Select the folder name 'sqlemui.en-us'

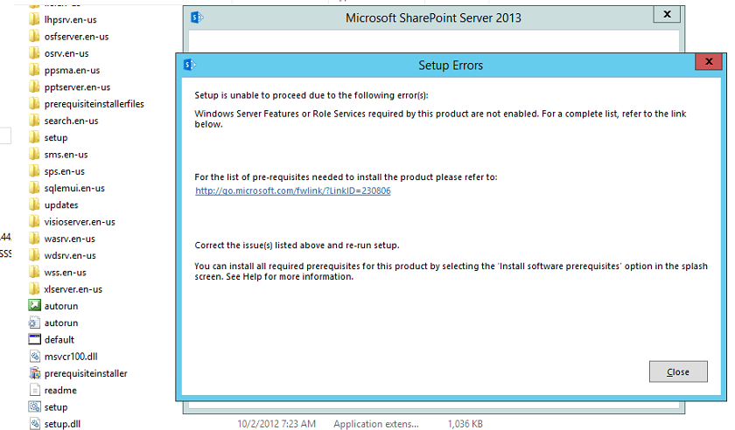(74, 188)
